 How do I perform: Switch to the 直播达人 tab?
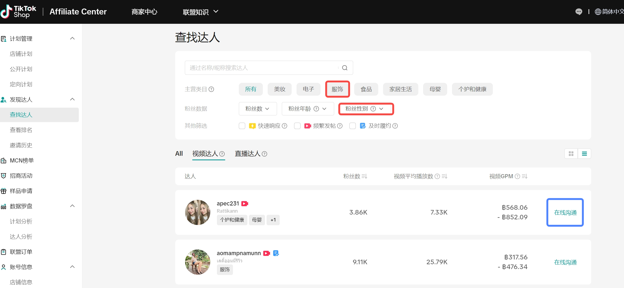point(248,154)
